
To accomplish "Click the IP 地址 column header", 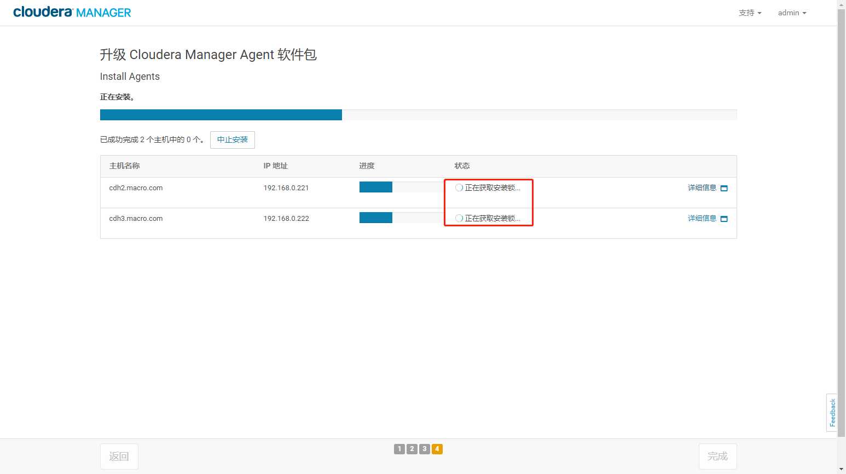I will pos(275,166).
